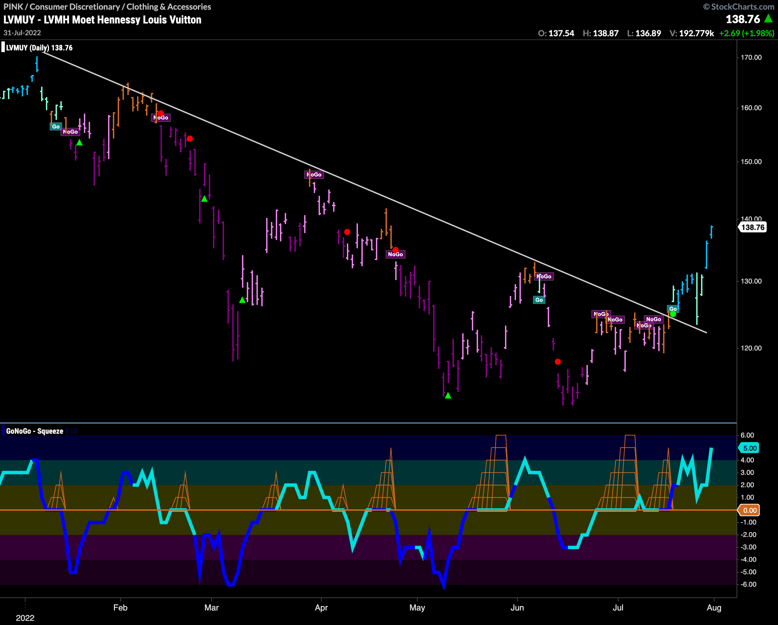Click the red dot marker in late February

(x=190, y=138)
